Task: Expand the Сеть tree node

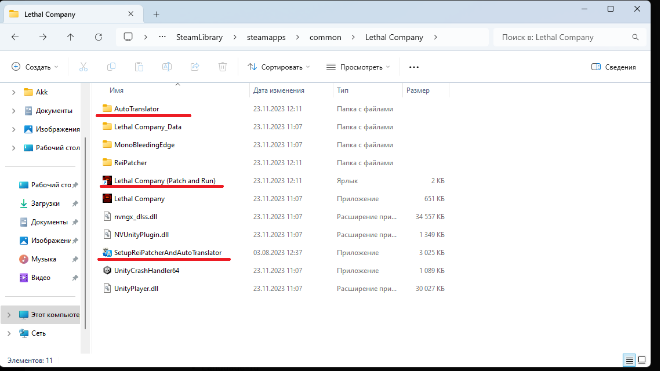Action: 9,333
